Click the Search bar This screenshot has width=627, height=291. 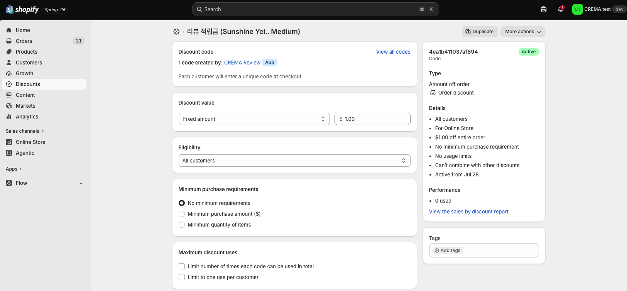click(x=315, y=9)
